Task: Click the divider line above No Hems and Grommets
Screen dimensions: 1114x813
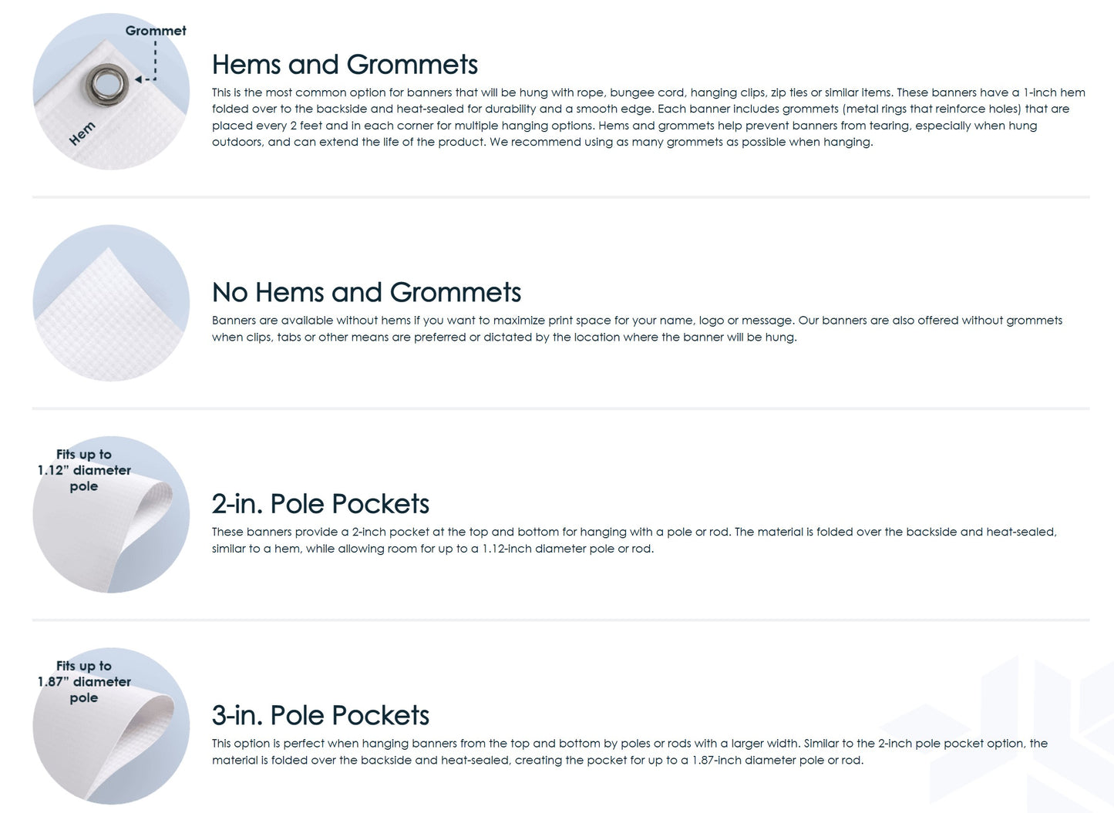Action: click(x=560, y=197)
